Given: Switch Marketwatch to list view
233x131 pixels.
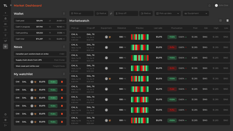Looking at the screenshot, I should point(227,21).
